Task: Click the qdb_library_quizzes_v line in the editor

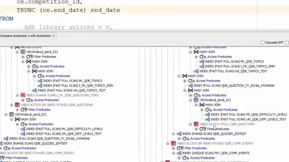Action: tap(68, 27)
